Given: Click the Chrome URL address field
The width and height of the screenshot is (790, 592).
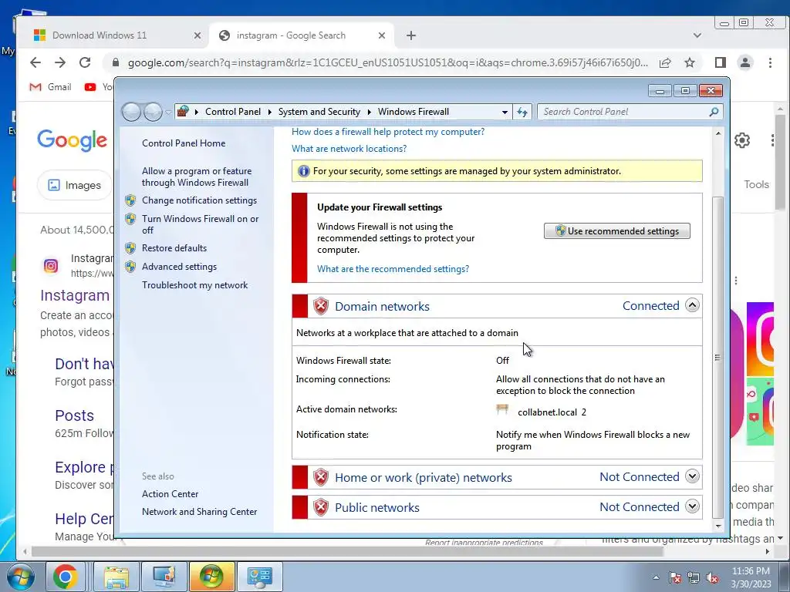Looking at the screenshot, I should pyautogui.click(x=388, y=63).
